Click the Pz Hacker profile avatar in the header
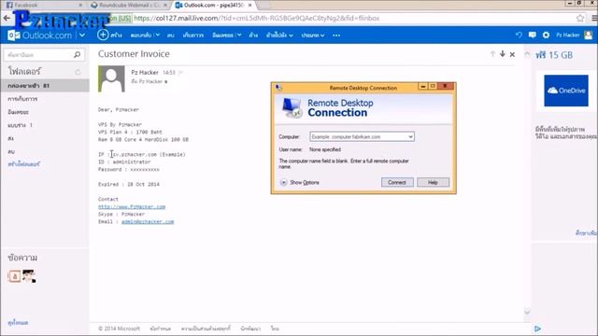Image resolution: width=598 pixels, height=336 pixels. pyautogui.click(x=589, y=35)
